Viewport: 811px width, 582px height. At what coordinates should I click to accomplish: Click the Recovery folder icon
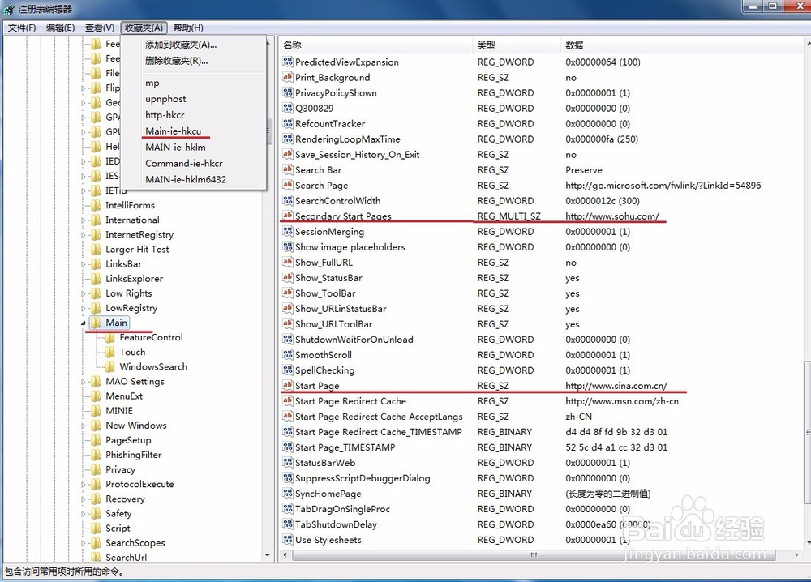pyautogui.click(x=96, y=499)
